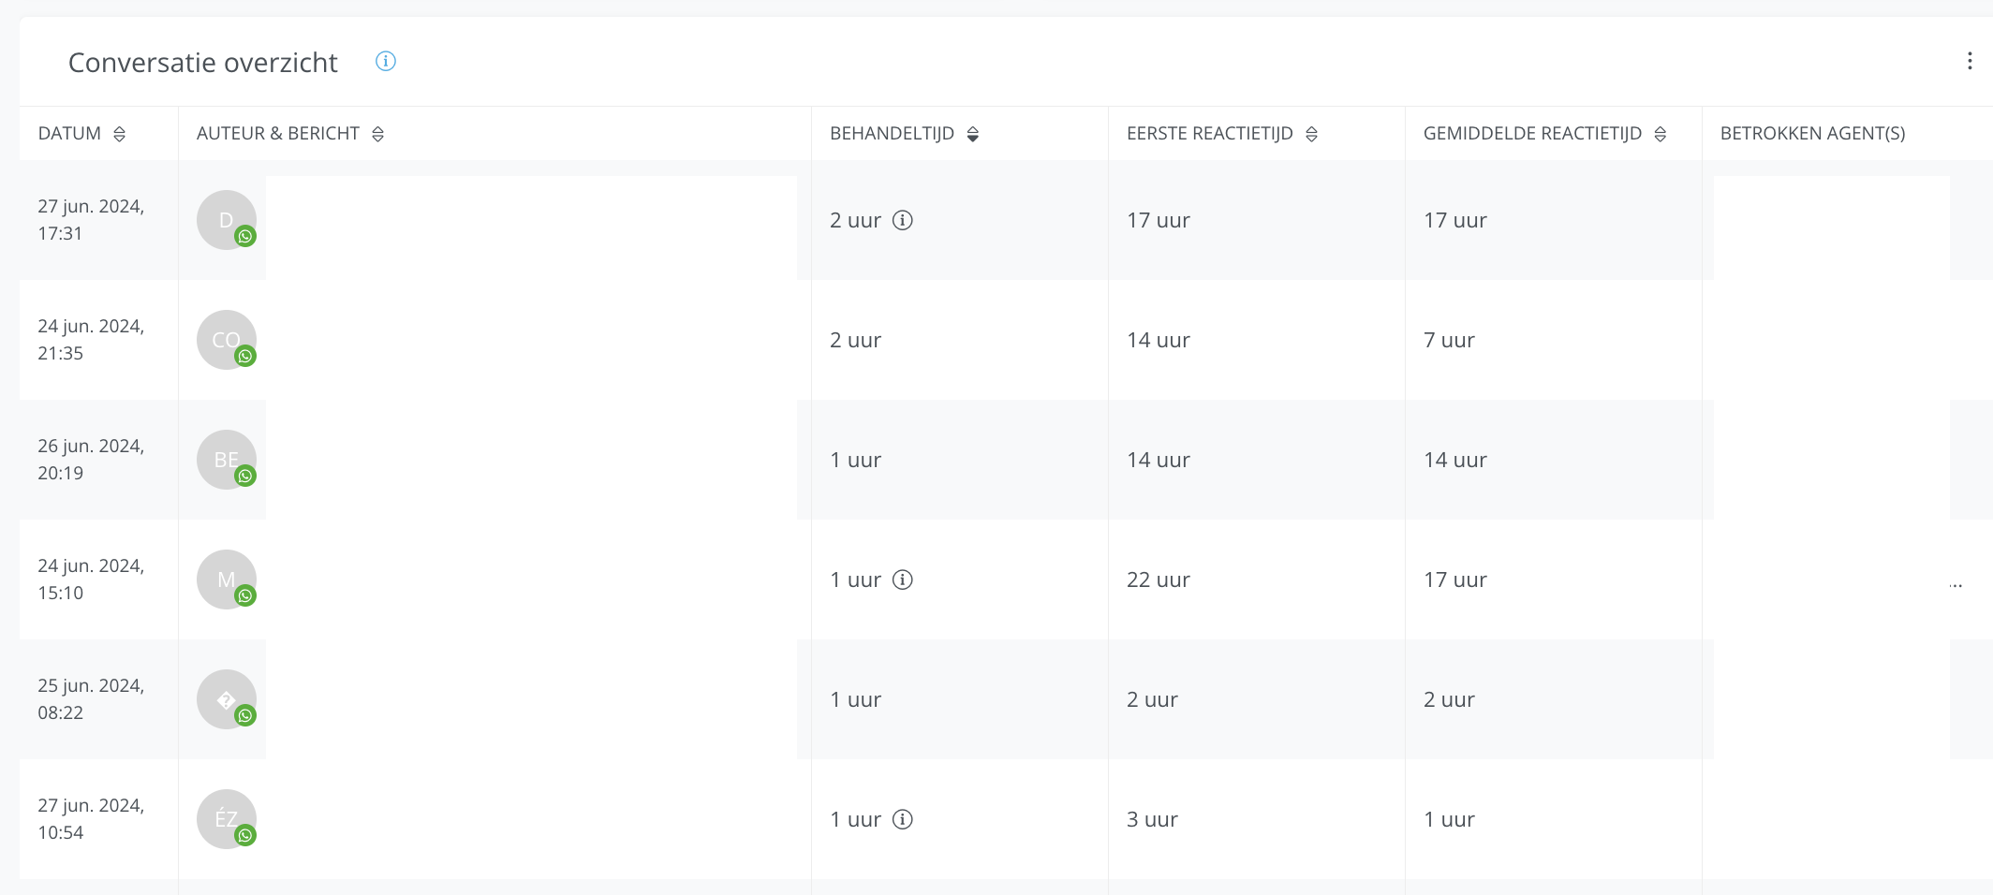This screenshot has width=1993, height=895.
Task: Select the D author avatar
Action: (226, 220)
